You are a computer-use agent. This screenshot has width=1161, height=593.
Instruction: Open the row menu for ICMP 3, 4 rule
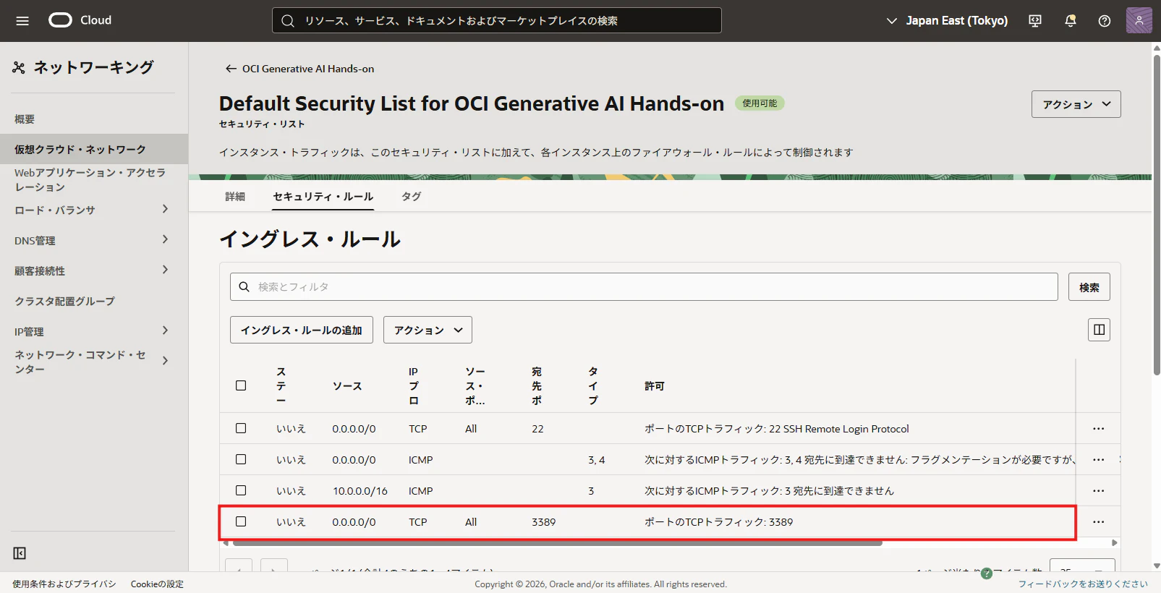coord(1098,460)
